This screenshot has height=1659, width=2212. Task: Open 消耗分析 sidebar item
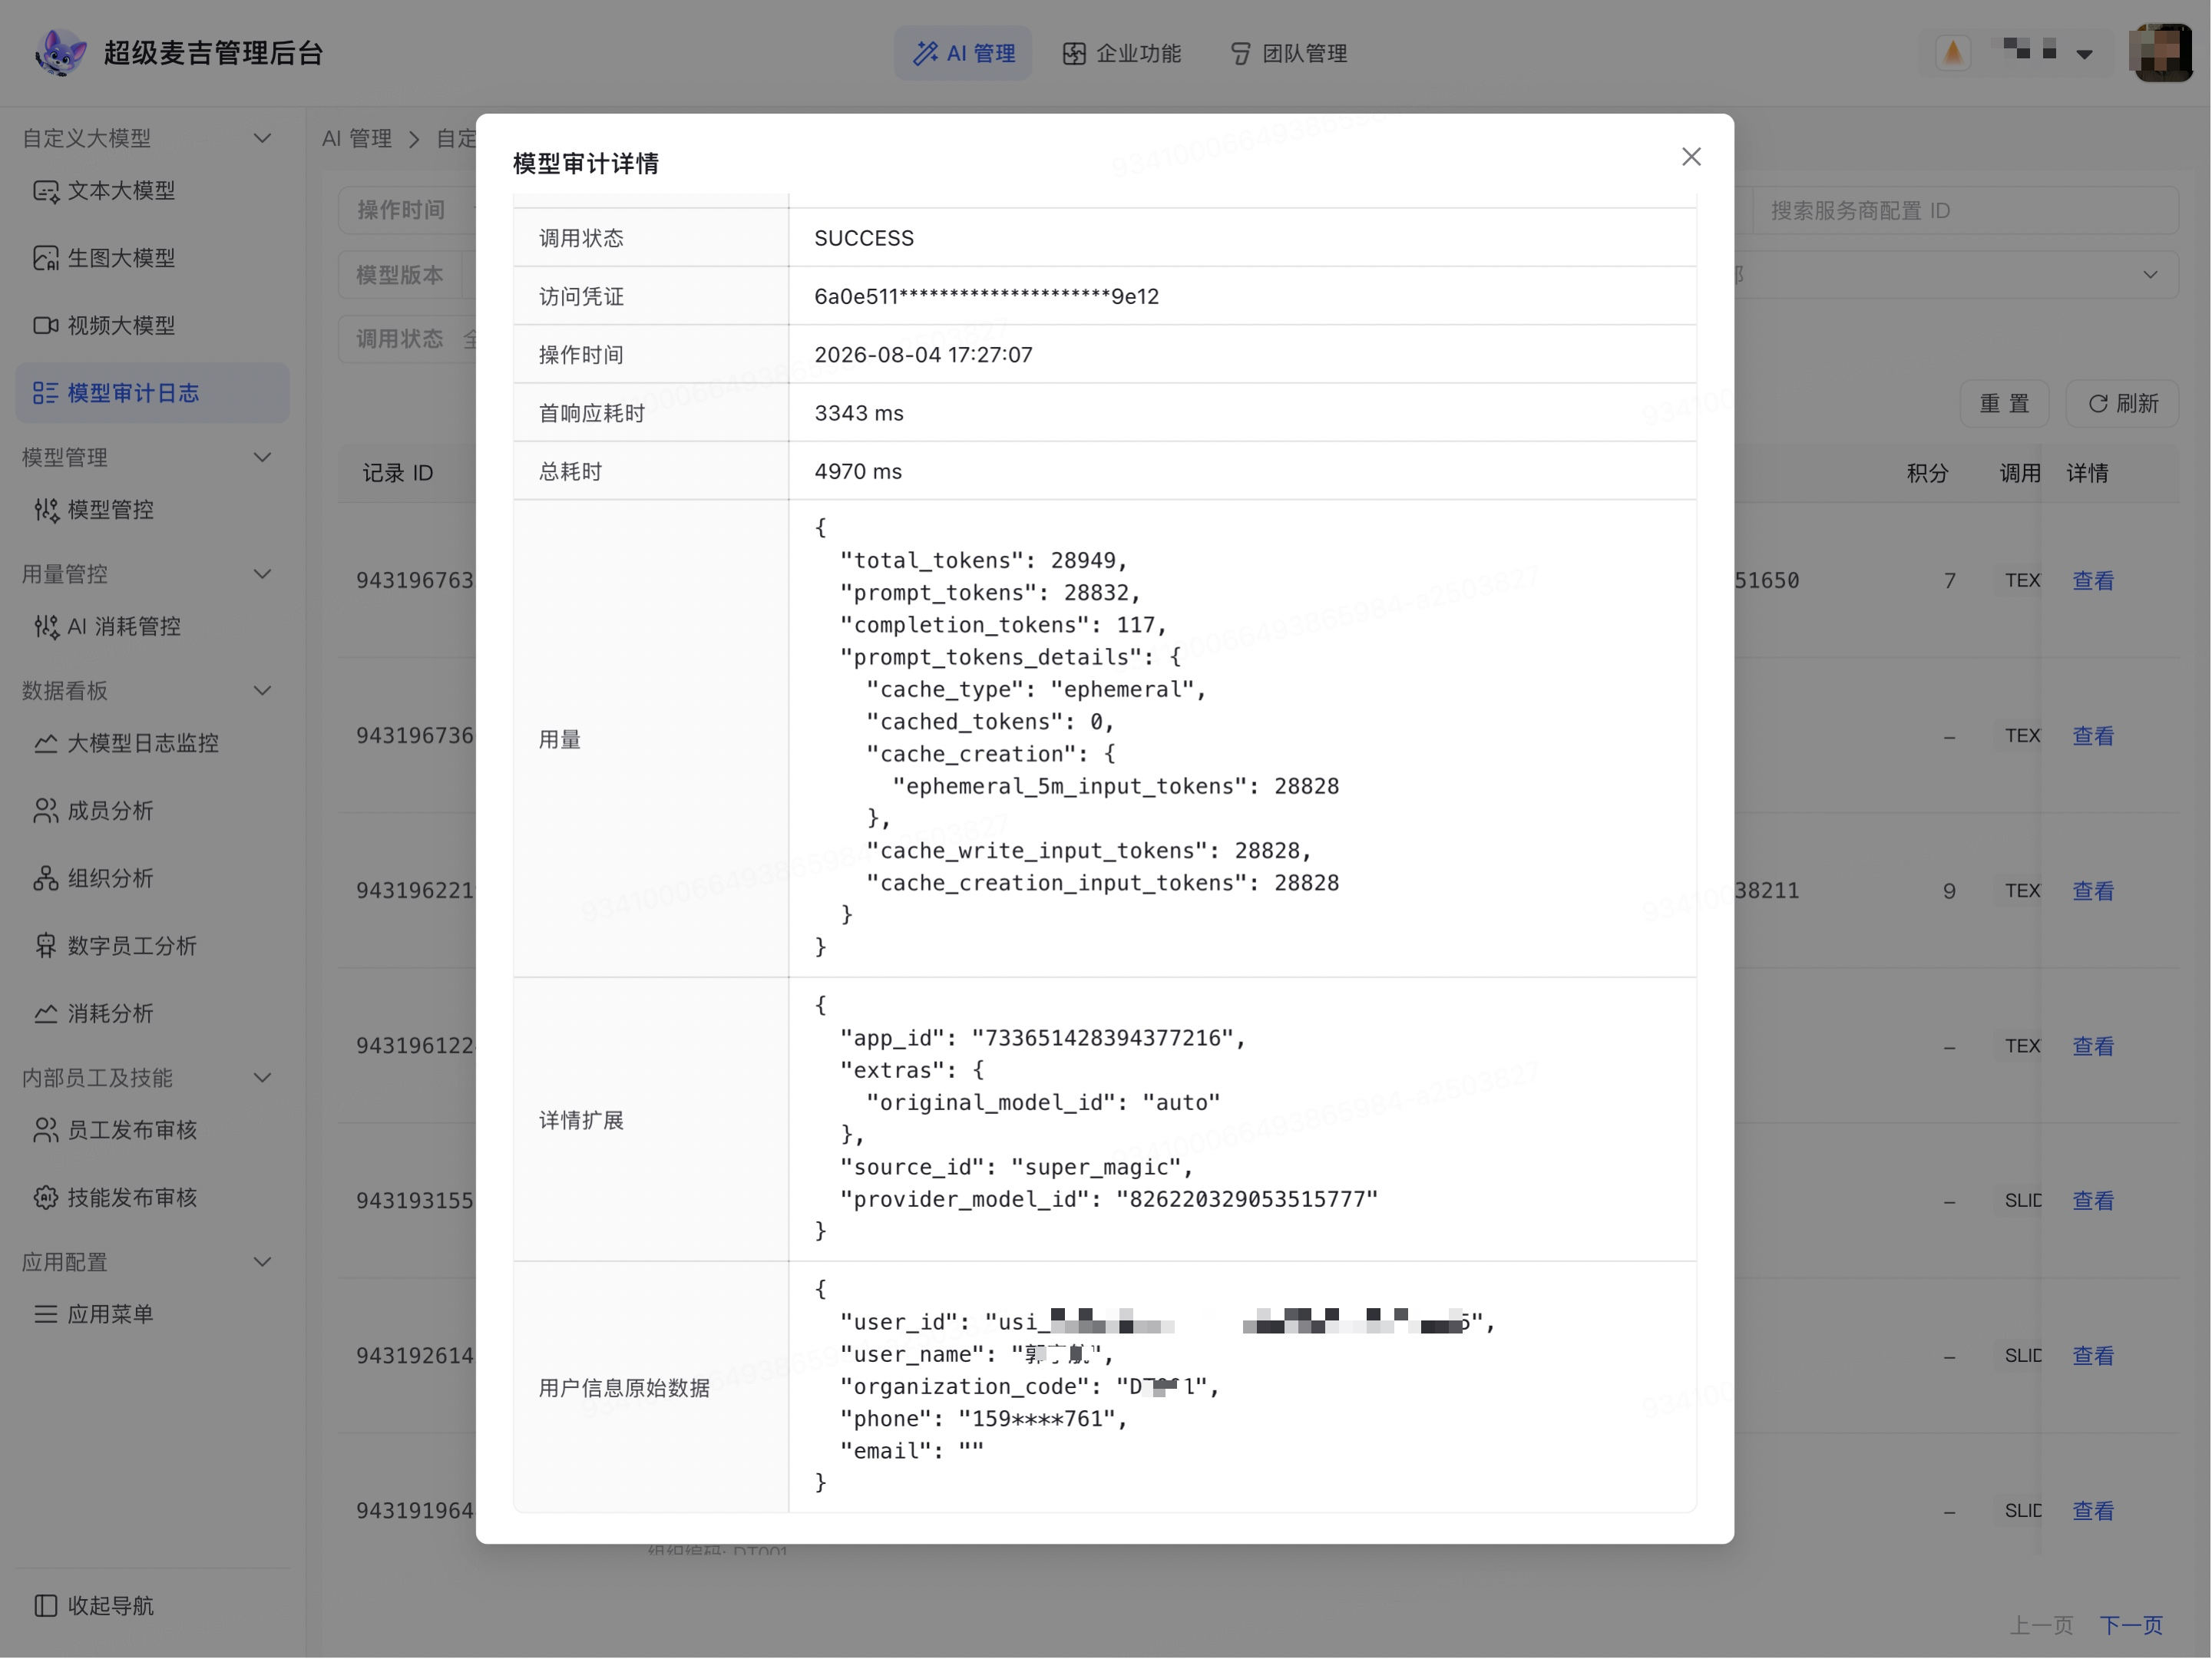152,1014
